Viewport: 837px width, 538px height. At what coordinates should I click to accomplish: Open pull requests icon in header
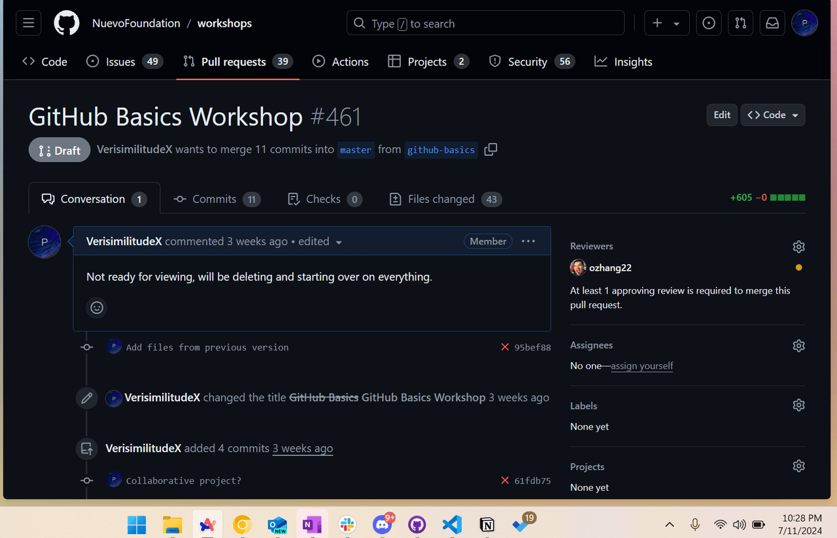pos(740,24)
